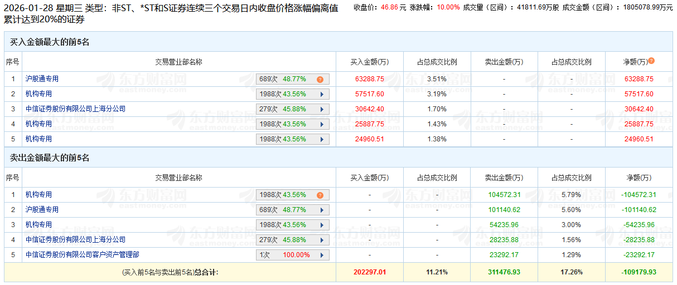Click orange question icon in 机构专用 sell row 1
The height and width of the screenshot is (285, 677).
click(x=320, y=195)
